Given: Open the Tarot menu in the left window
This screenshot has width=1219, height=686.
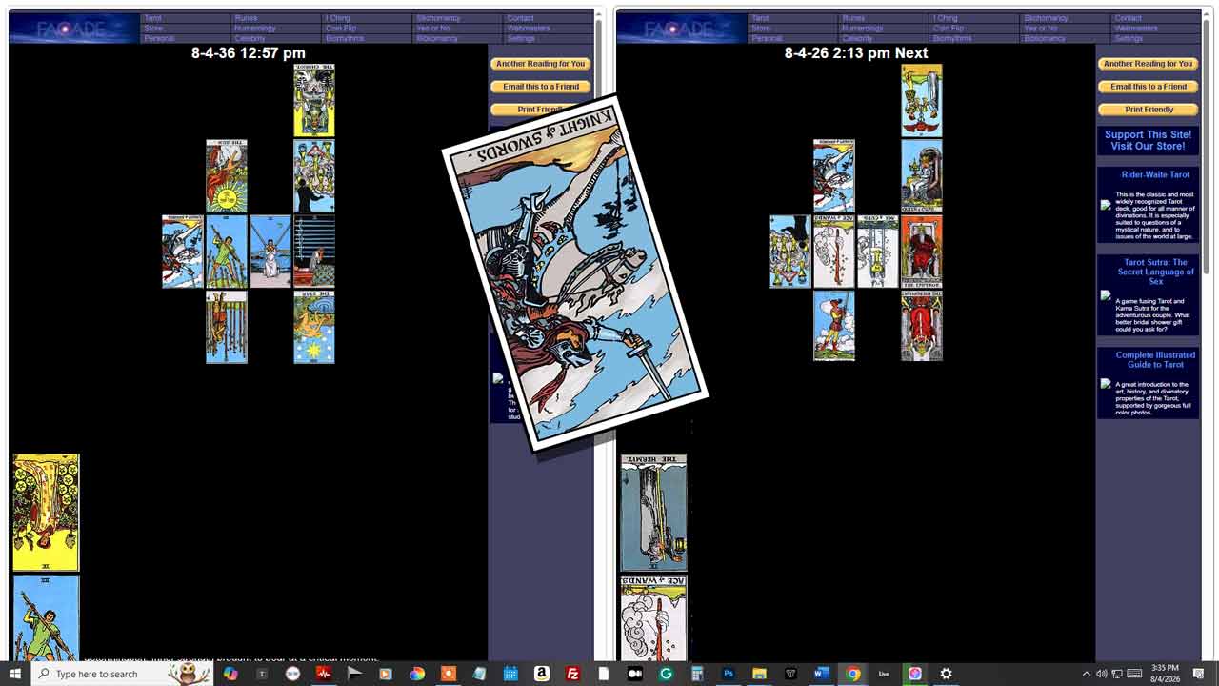Looking at the screenshot, I should (x=152, y=18).
